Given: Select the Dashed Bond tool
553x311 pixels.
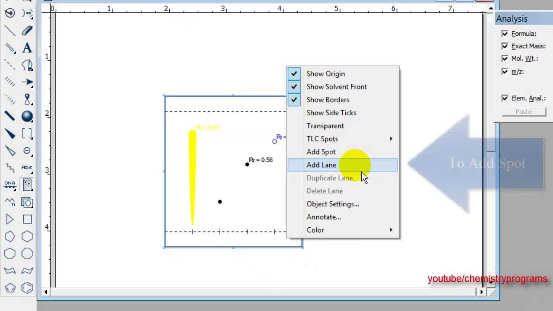Looking at the screenshot, I should point(10,65).
